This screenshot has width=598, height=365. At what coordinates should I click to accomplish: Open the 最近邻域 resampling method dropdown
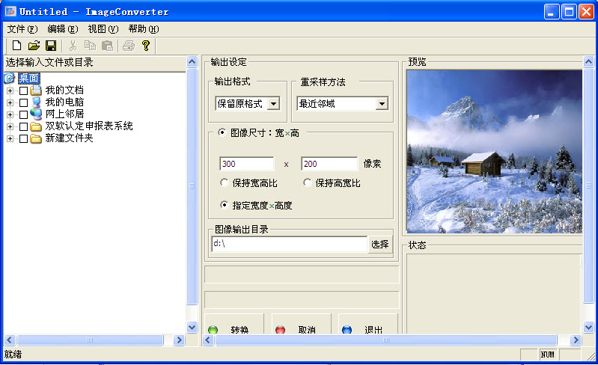point(382,104)
